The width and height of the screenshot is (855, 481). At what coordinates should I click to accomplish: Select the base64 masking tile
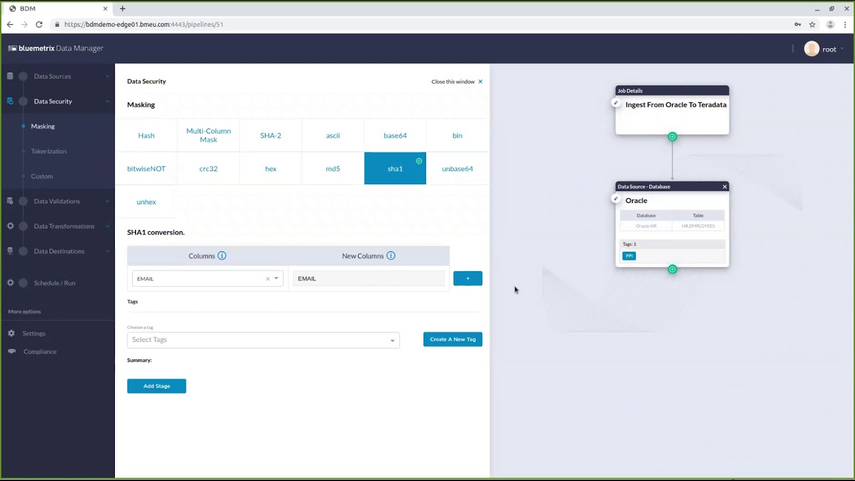pos(395,135)
